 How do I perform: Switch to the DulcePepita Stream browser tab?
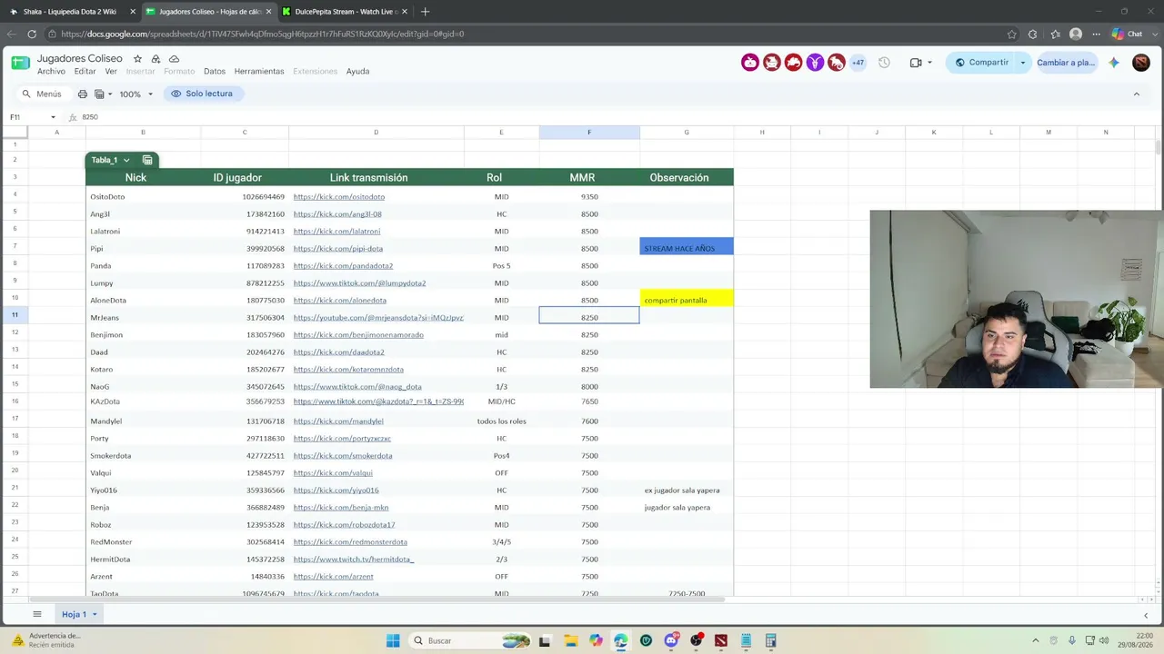click(346, 12)
